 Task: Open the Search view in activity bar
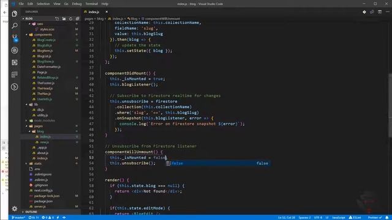(15, 26)
